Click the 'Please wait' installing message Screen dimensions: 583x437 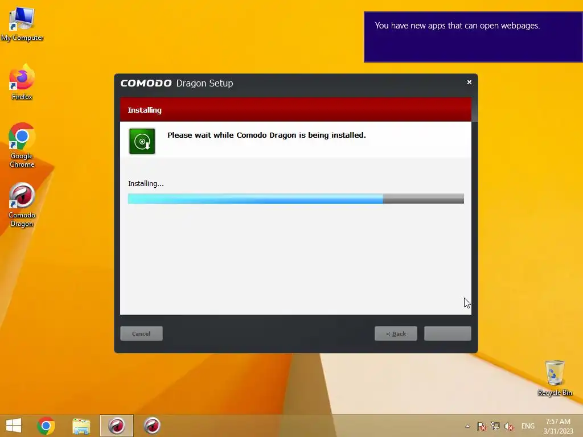click(x=266, y=135)
